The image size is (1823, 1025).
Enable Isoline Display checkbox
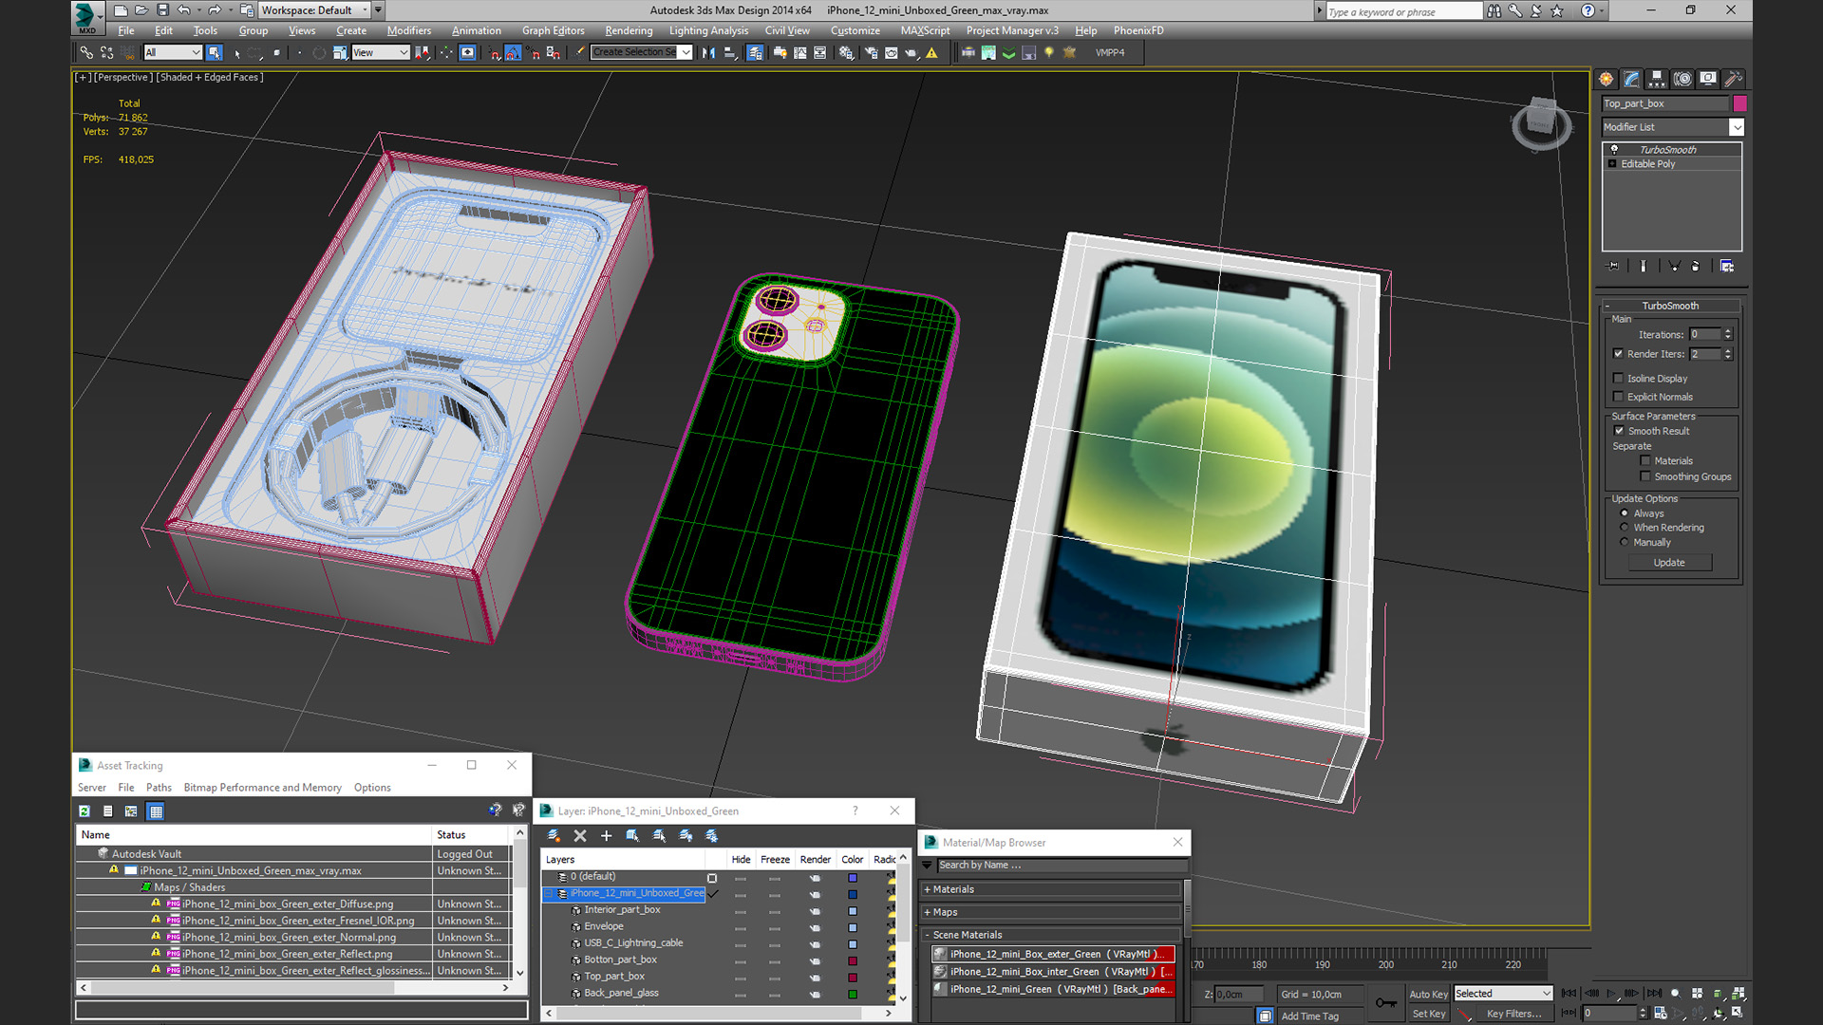point(1618,378)
